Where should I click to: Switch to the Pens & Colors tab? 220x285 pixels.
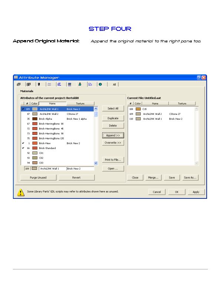click(x=39, y=84)
